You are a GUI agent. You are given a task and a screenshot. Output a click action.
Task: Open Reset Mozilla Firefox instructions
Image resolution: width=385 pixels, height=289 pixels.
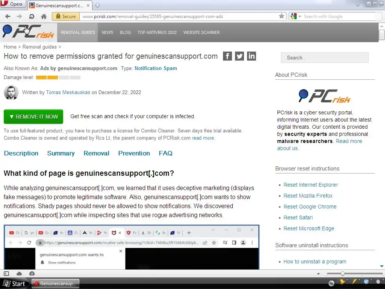(x=308, y=196)
